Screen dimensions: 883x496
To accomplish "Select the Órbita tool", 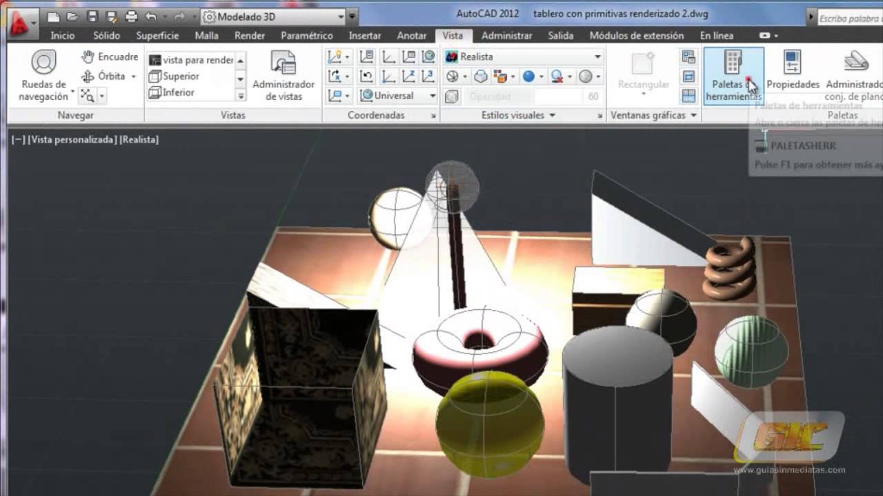I will pyautogui.click(x=104, y=76).
